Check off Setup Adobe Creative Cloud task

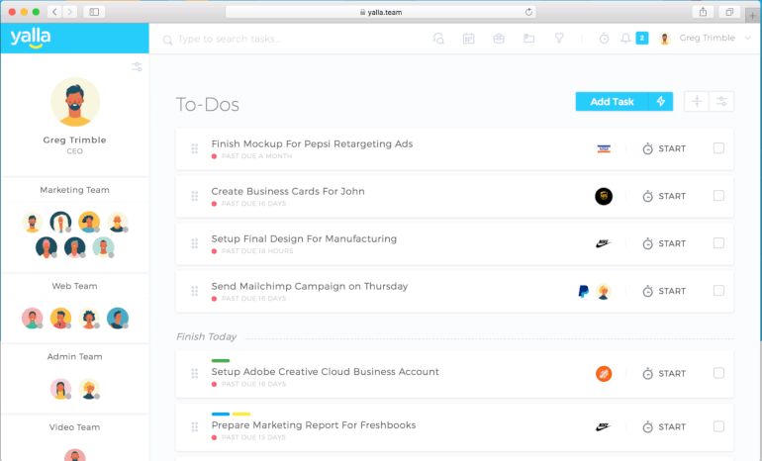(x=718, y=373)
